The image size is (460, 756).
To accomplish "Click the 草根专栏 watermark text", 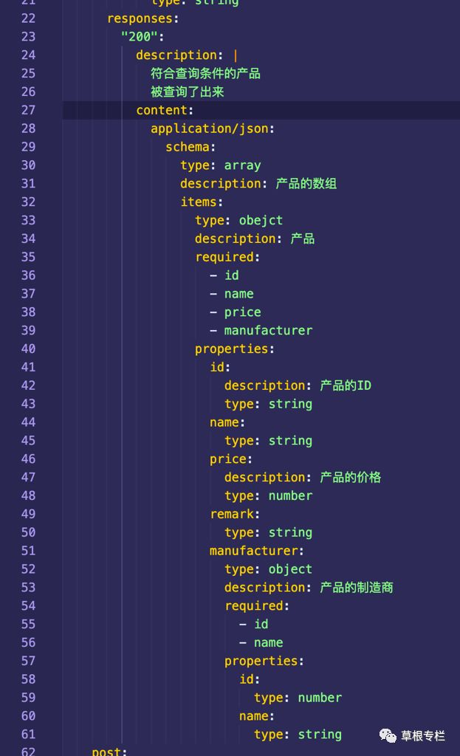I will click(x=423, y=736).
